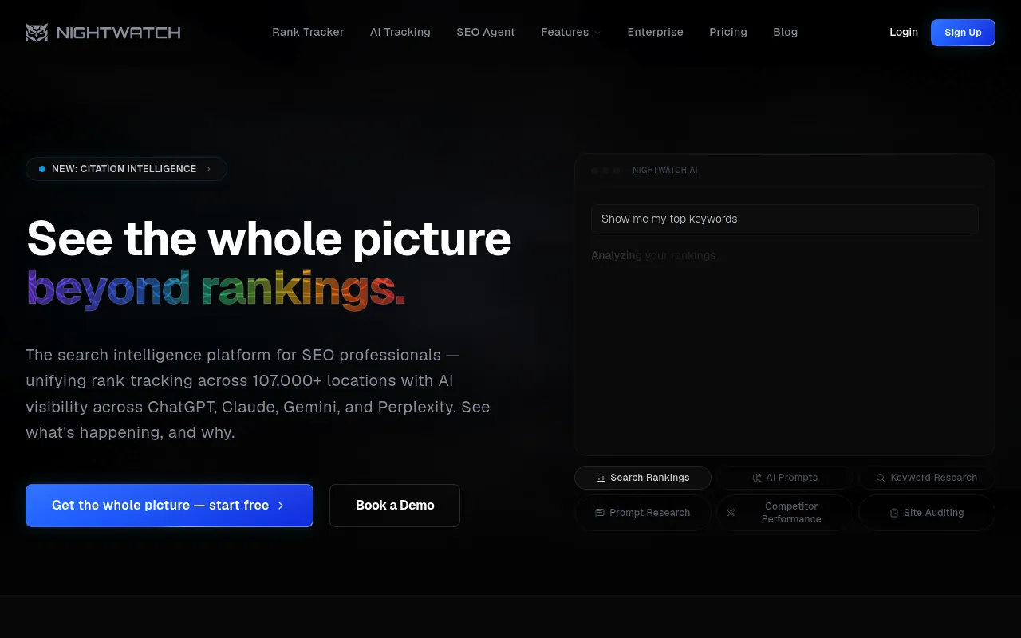1021x638 pixels.
Task: Show the Competitor Performance tab
Action: pos(785,513)
